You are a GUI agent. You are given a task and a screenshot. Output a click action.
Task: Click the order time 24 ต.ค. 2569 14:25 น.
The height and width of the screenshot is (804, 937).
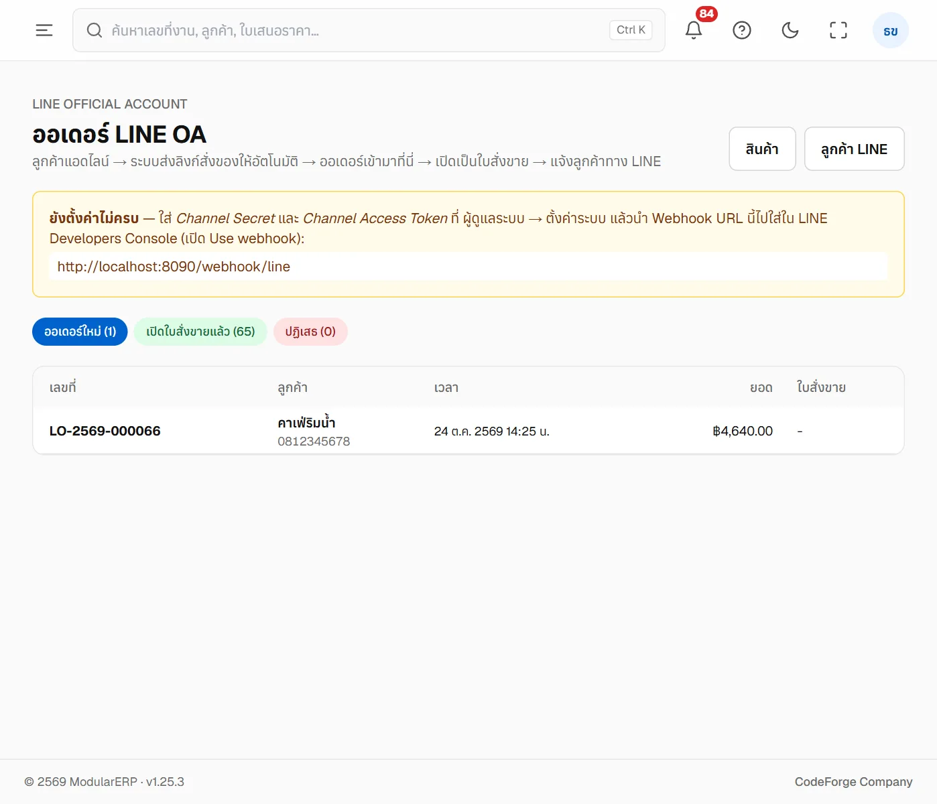coord(491,431)
